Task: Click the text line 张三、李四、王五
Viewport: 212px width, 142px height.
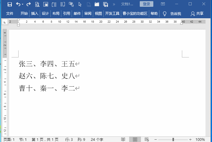Action: point(47,64)
